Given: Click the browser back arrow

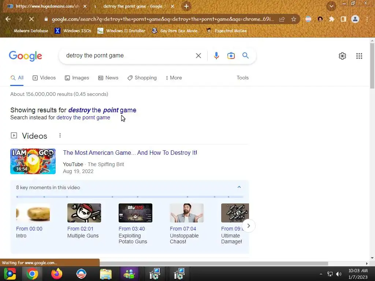Looking at the screenshot, I should point(8,19).
